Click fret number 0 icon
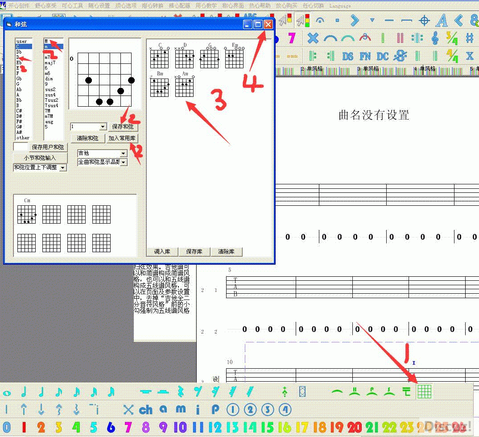Screen dimensions: 479x437 pos(7,427)
